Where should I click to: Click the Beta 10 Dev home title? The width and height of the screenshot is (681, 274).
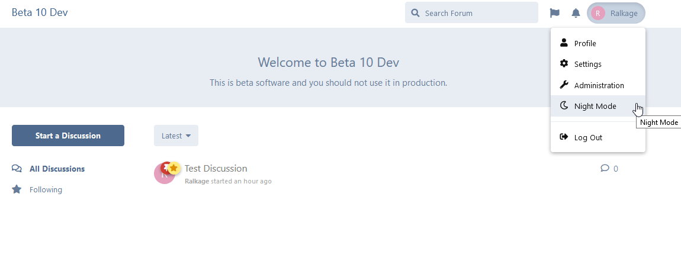pos(39,12)
